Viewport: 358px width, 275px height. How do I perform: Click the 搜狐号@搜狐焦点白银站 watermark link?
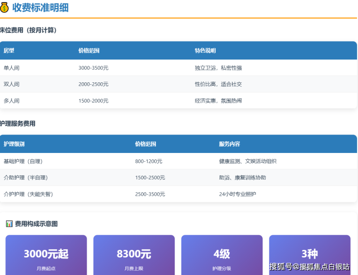pyautogui.click(x=310, y=267)
